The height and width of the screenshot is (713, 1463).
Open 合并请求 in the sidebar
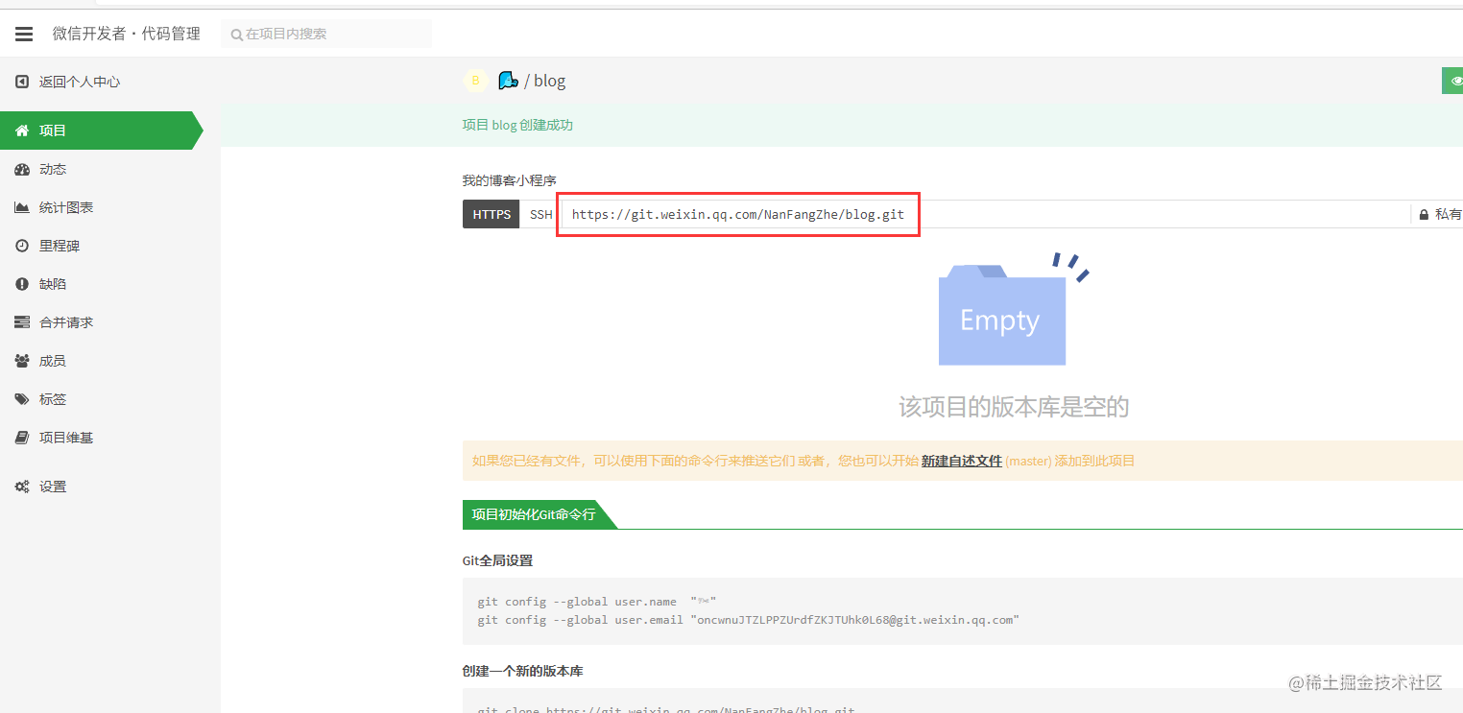tap(66, 322)
